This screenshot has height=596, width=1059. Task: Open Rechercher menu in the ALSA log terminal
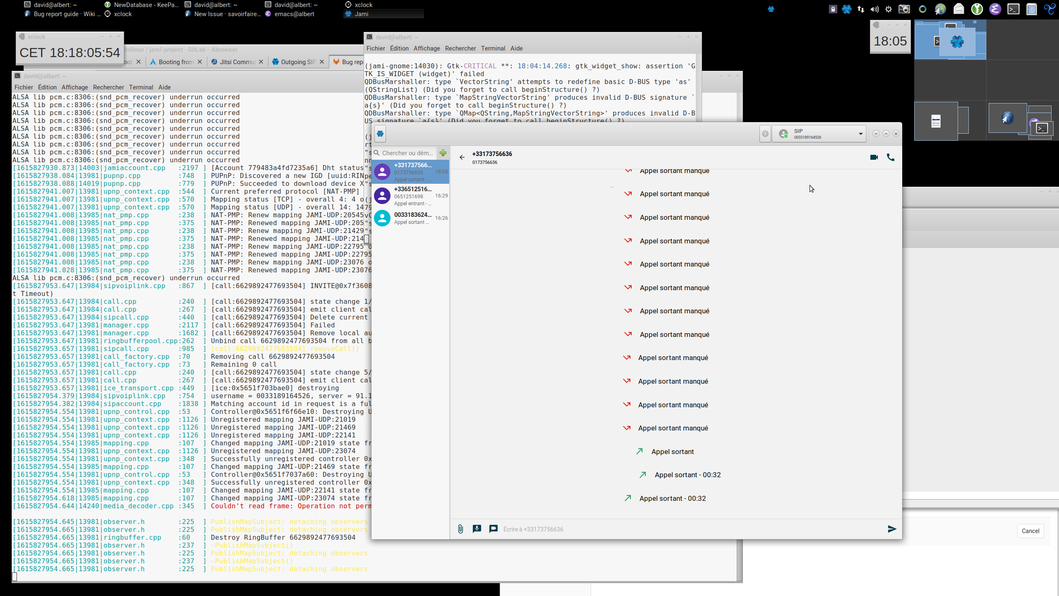(x=108, y=87)
